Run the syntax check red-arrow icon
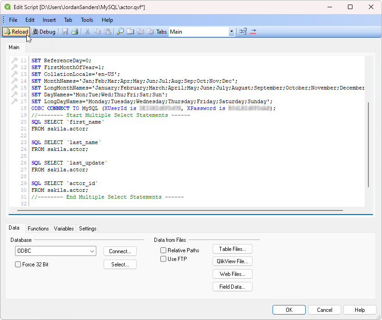 (253, 31)
